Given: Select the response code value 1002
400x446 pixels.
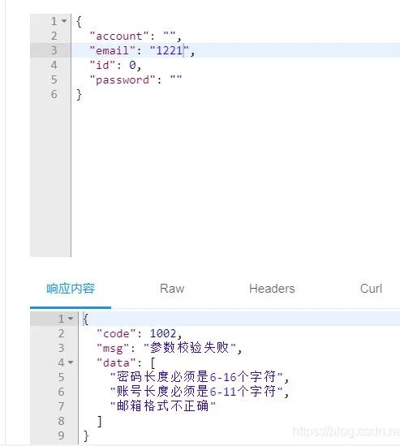Looking at the screenshot, I should 163,333.
